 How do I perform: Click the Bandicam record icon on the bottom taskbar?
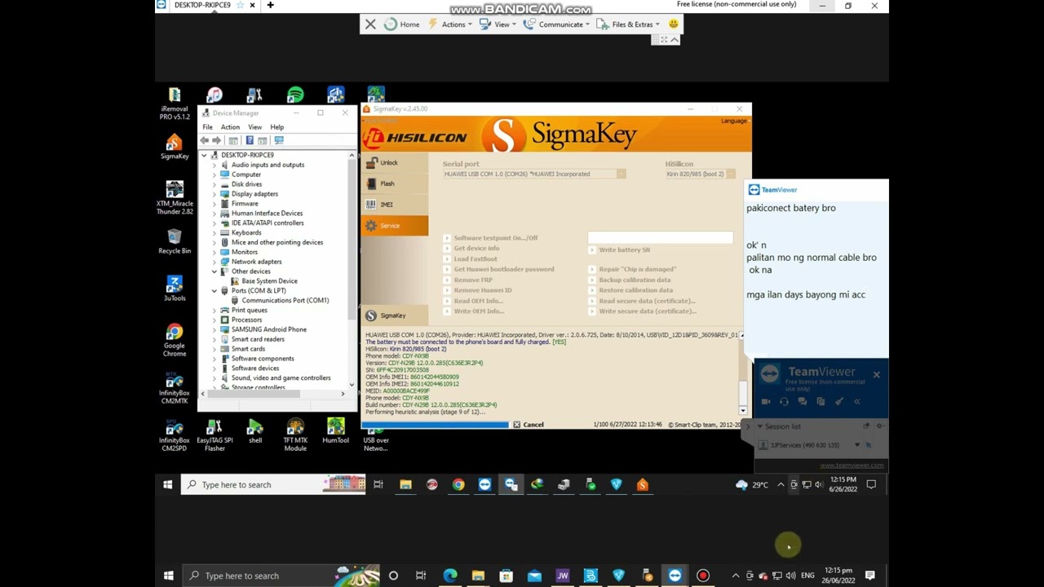(703, 576)
